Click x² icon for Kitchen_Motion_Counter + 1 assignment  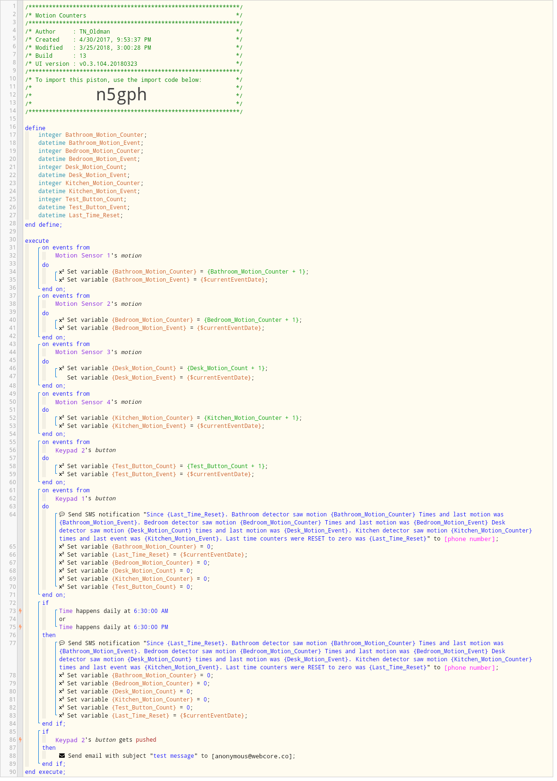61,418
